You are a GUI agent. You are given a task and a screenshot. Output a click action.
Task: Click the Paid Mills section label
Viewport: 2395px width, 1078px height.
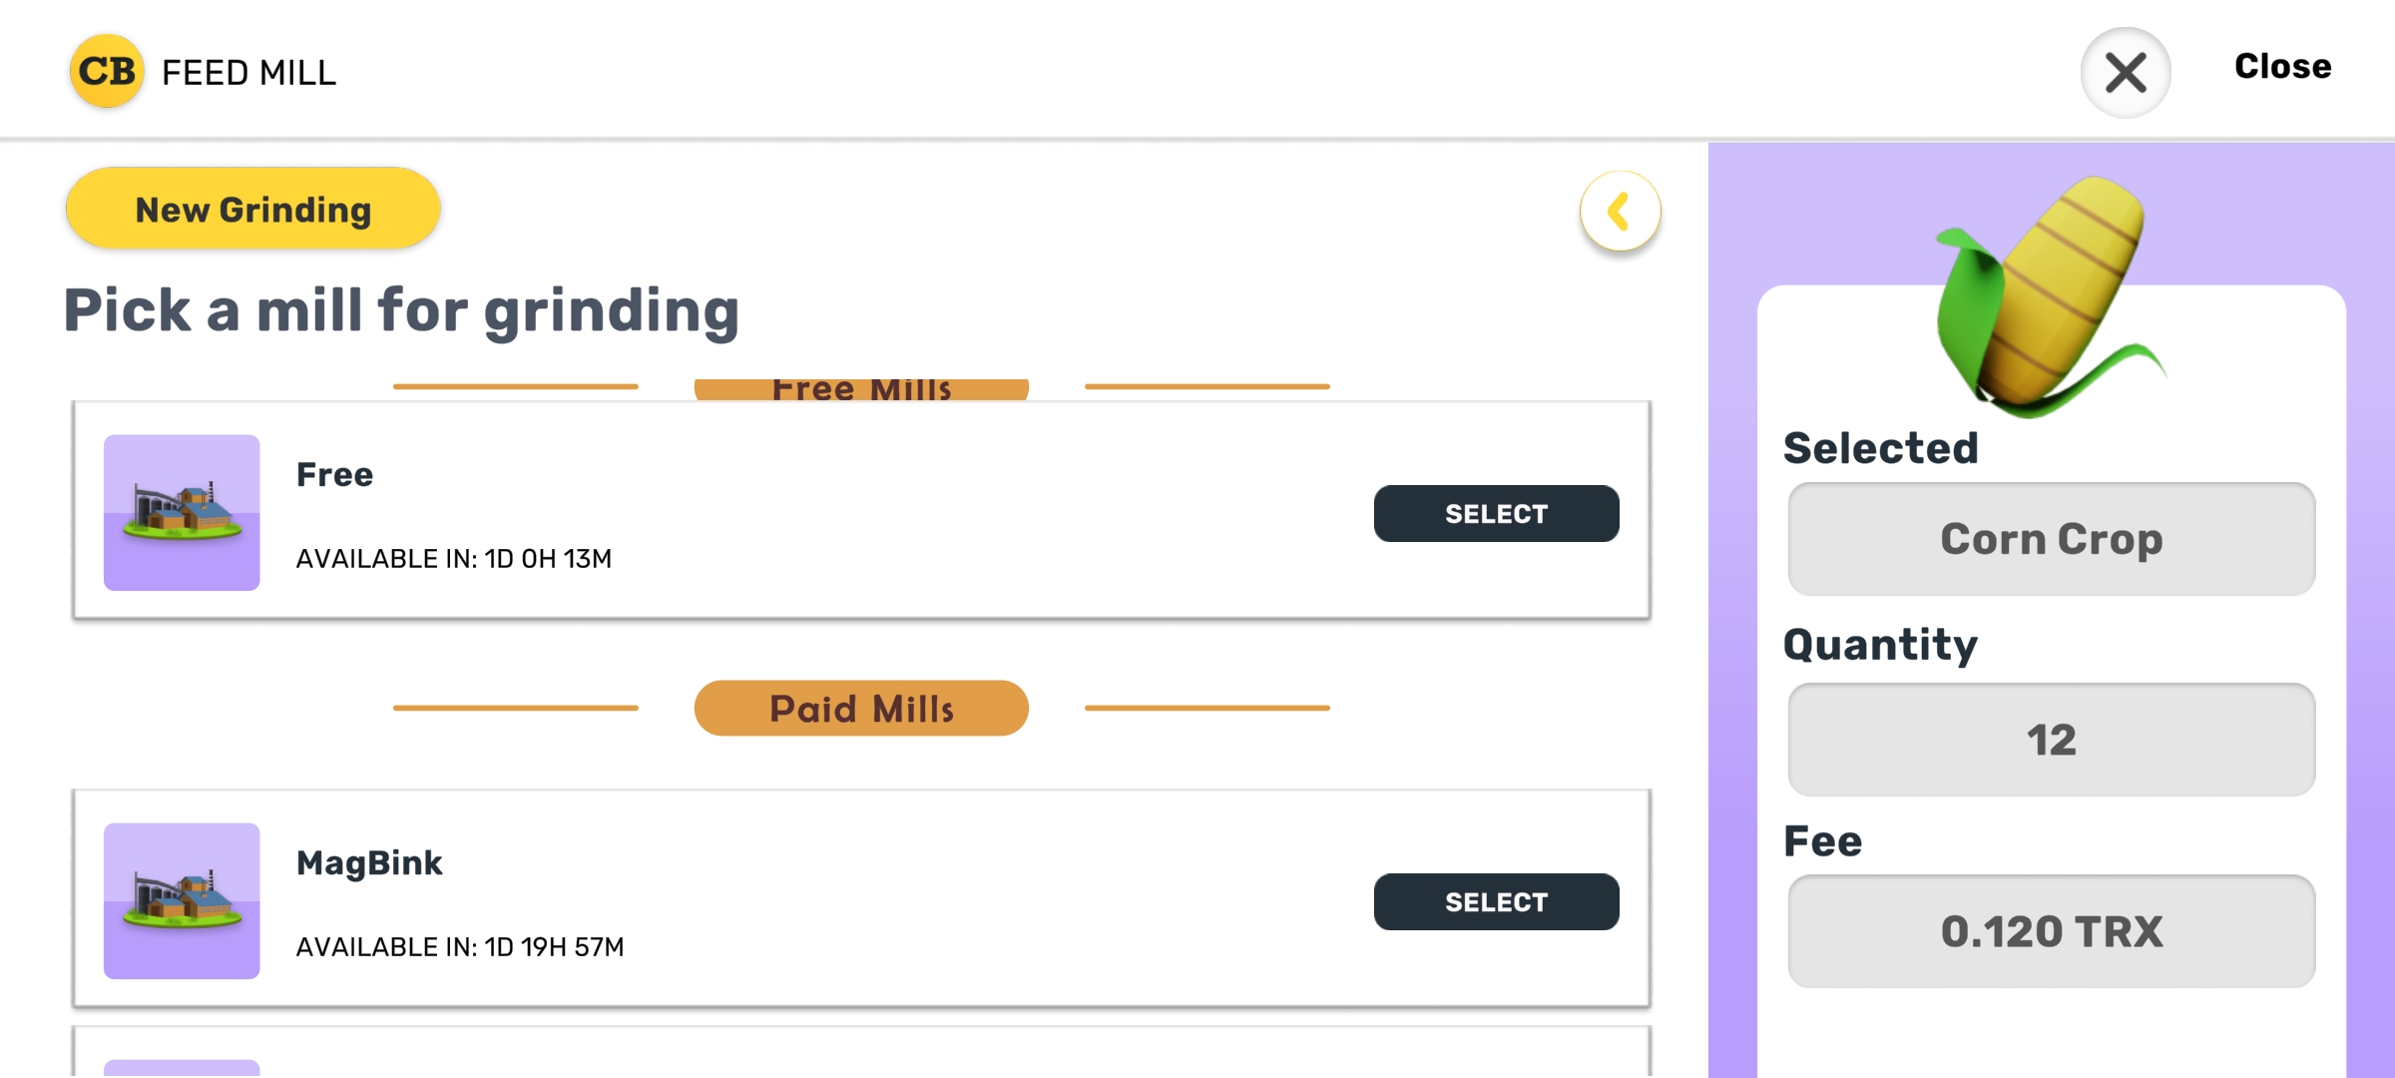(x=861, y=709)
